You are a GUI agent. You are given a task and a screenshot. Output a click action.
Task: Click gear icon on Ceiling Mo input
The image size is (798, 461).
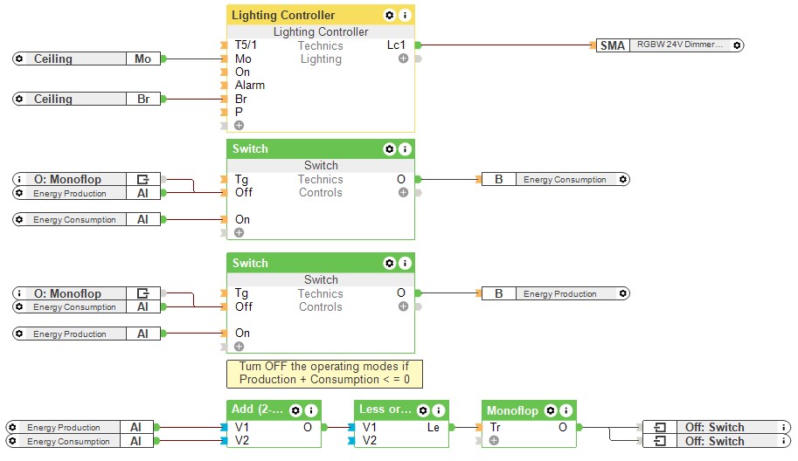tap(20, 58)
